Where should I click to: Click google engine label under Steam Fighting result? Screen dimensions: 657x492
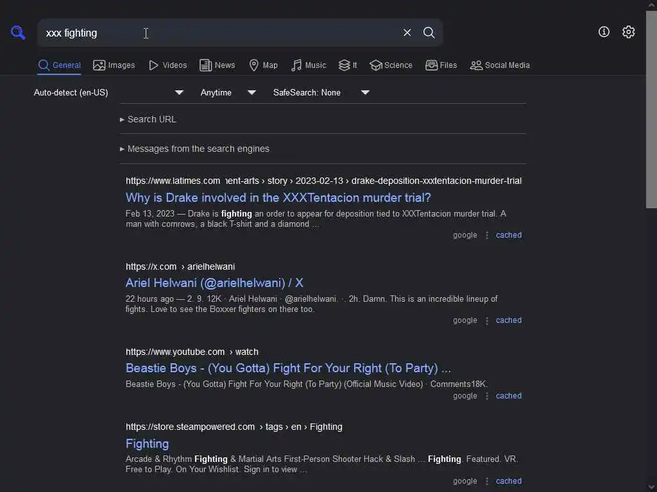pos(465,481)
